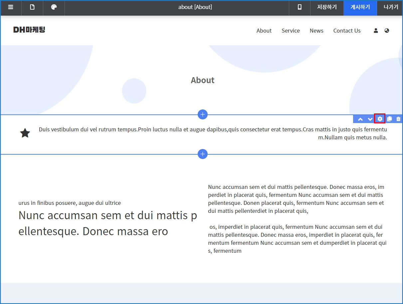The height and width of the screenshot is (304, 403).
Task: Click the page document icon
Action: click(x=32, y=7)
